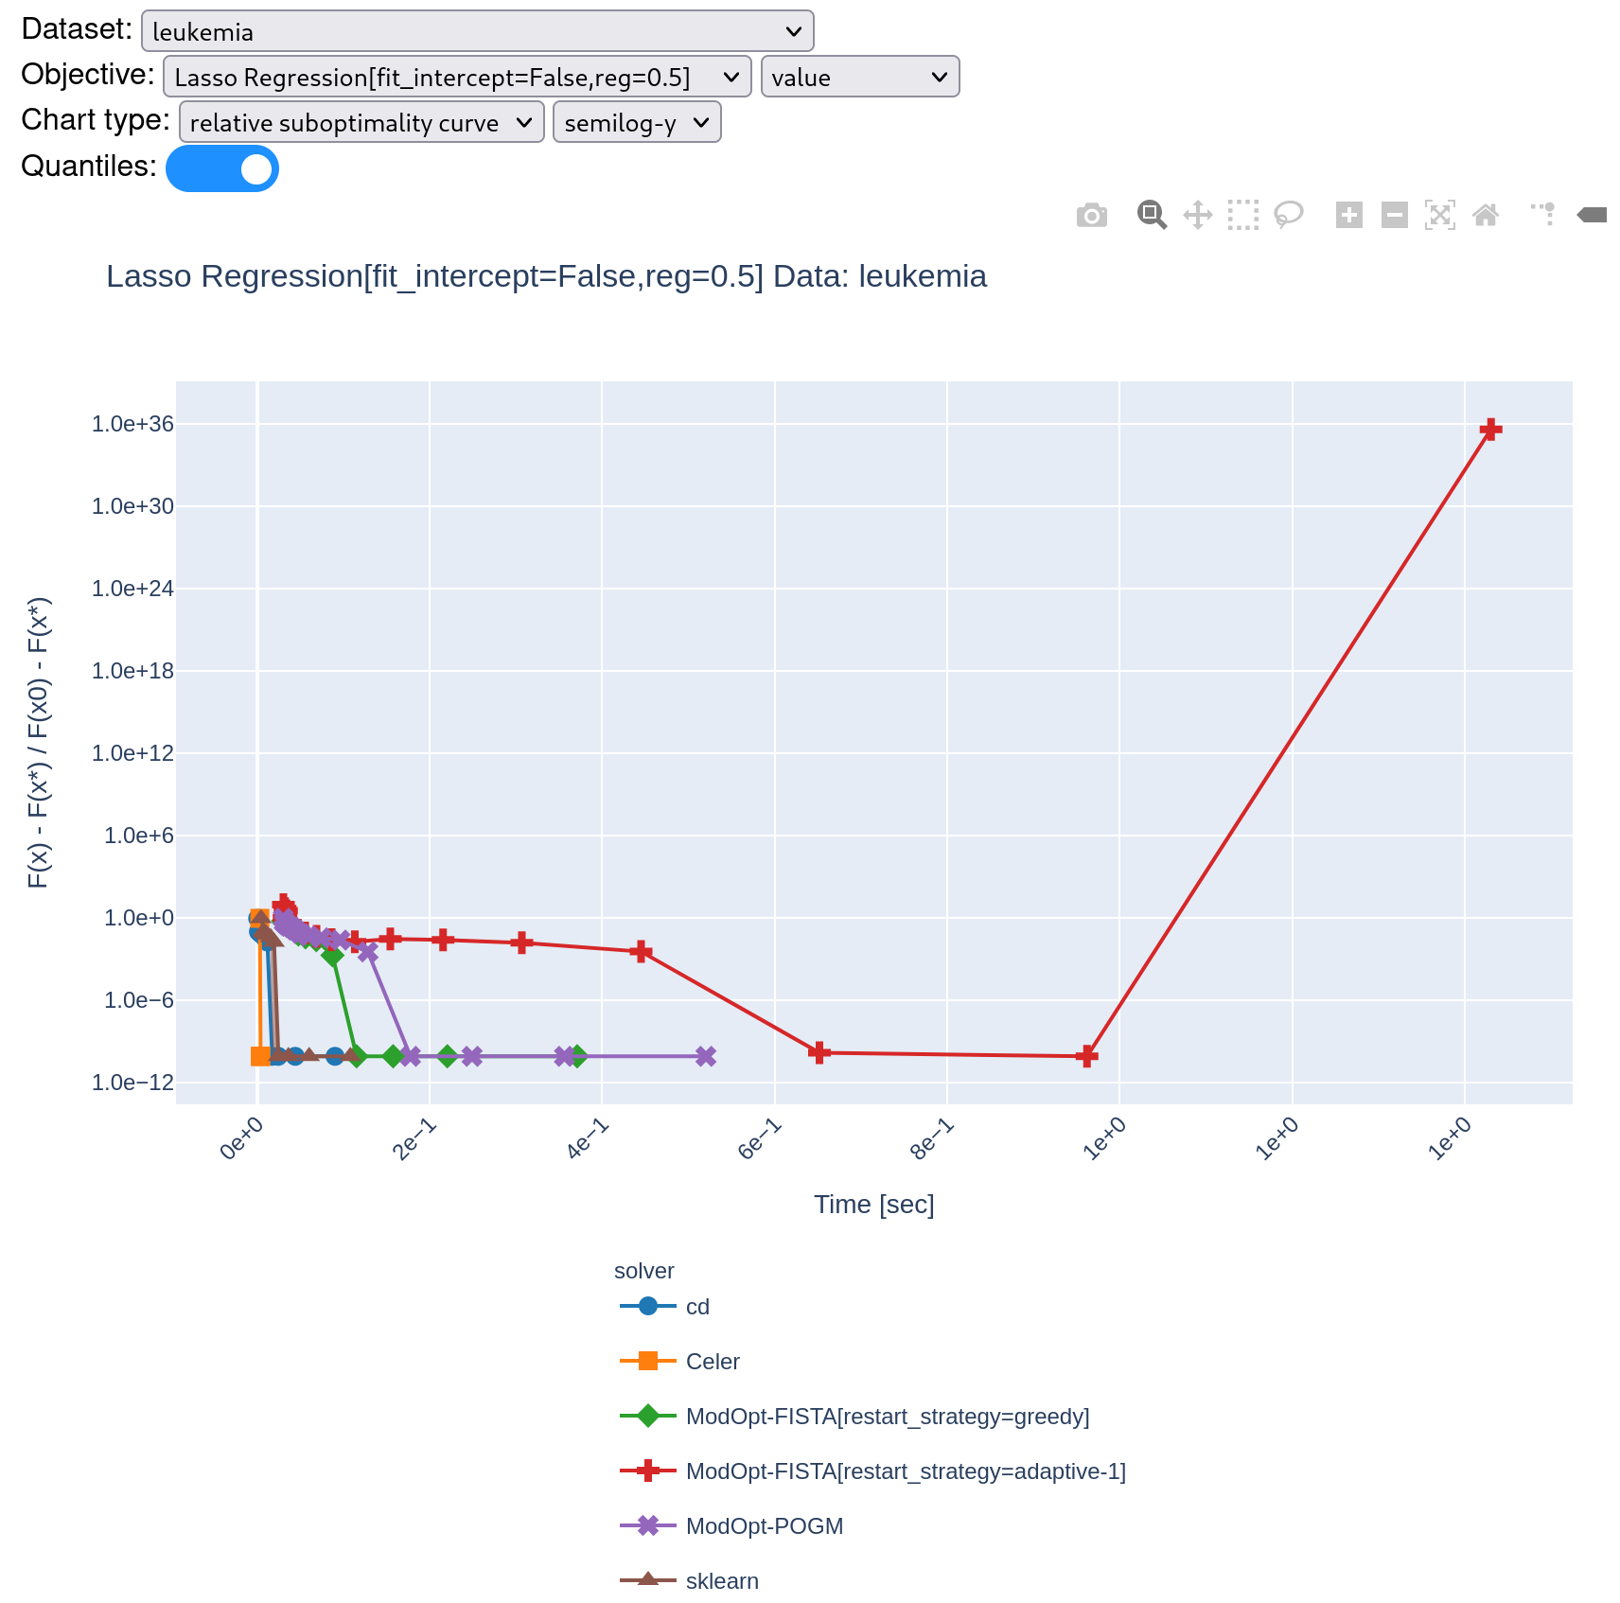Select the Zoom tool in modebar

(1152, 216)
